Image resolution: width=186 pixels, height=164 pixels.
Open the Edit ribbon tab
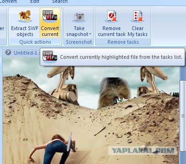coord(35,1)
